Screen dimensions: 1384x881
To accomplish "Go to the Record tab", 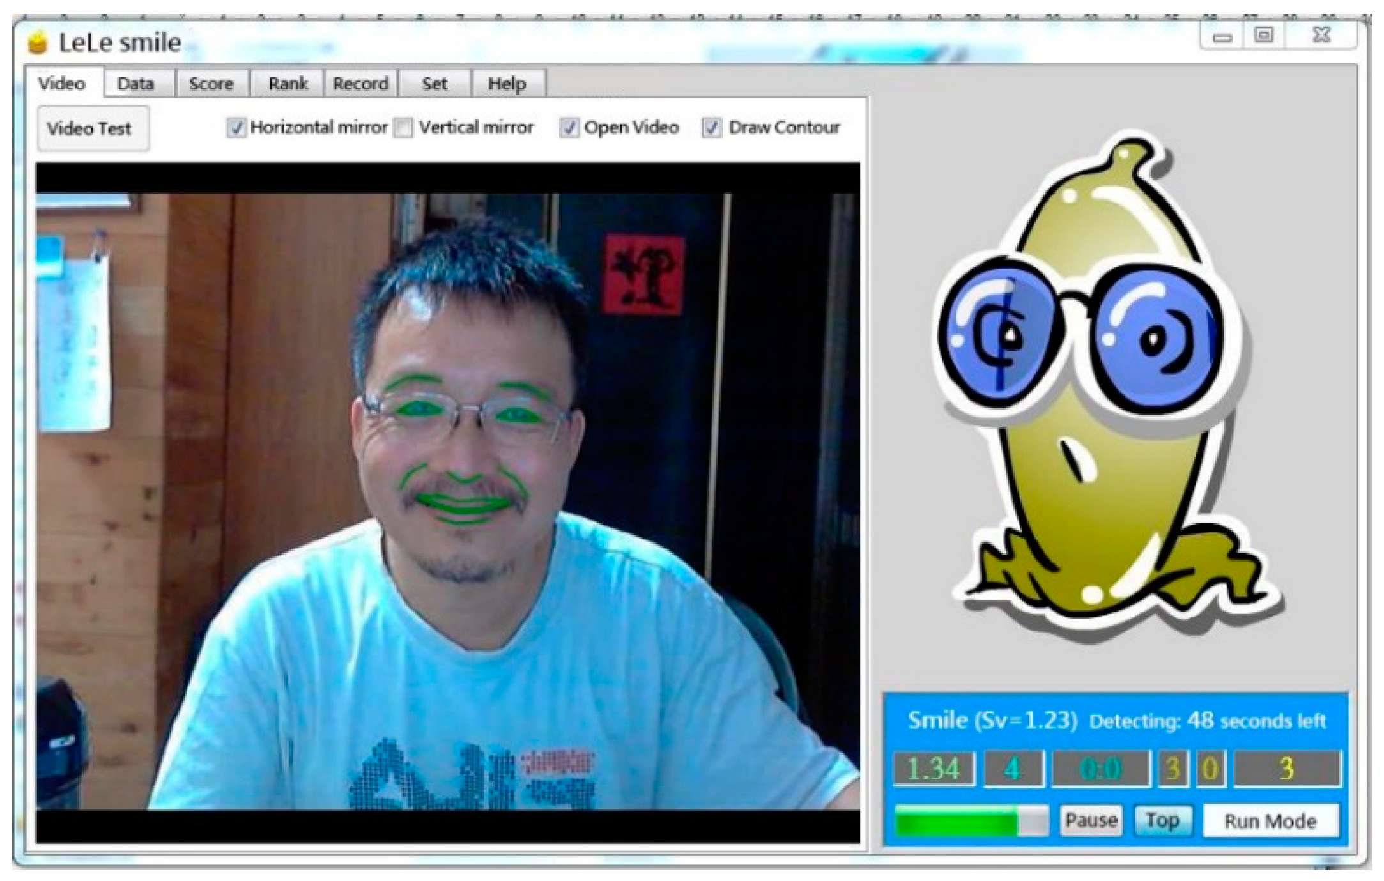I will click(360, 84).
